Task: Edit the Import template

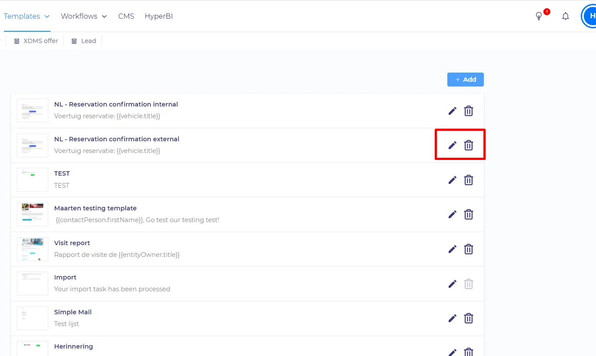Action: click(x=453, y=284)
